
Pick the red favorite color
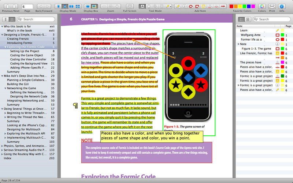tap(231, 6)
